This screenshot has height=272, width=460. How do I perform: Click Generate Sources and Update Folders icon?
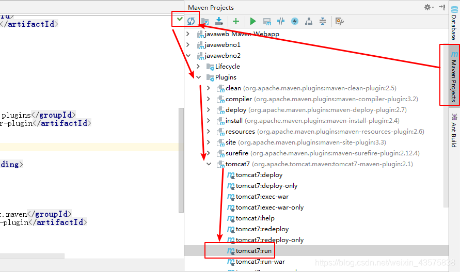205,22
